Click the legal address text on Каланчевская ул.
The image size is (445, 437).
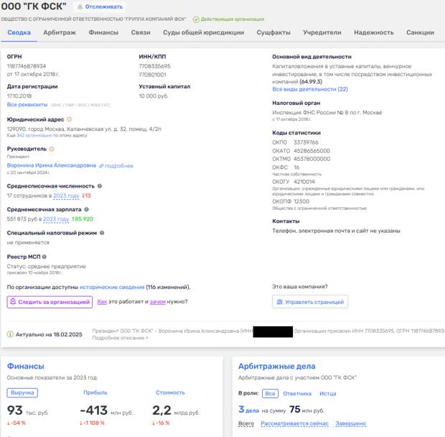(x=84, y=129)
